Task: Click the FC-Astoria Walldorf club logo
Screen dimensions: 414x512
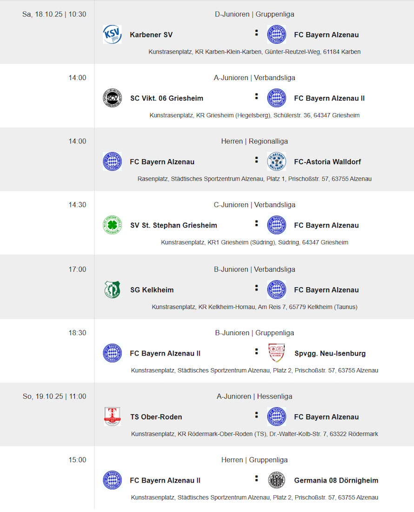Action: [276, 162]
